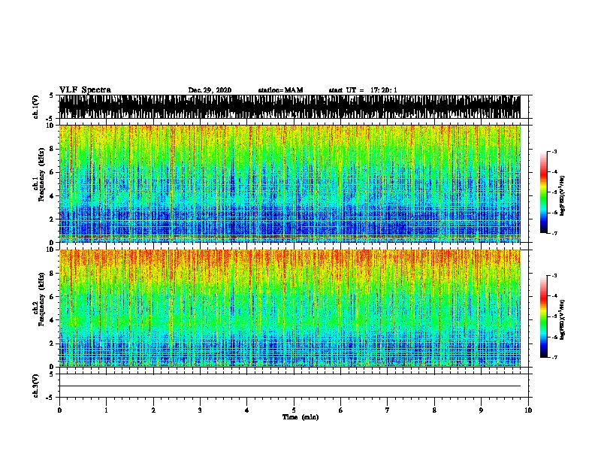595x460 pixels.
Task: Click inside the black ch.1 waveform panel
Action: pyautogui.click(x=289, y=107)
